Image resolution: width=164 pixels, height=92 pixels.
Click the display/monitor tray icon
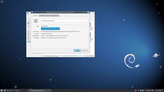(x=148, y=90)
